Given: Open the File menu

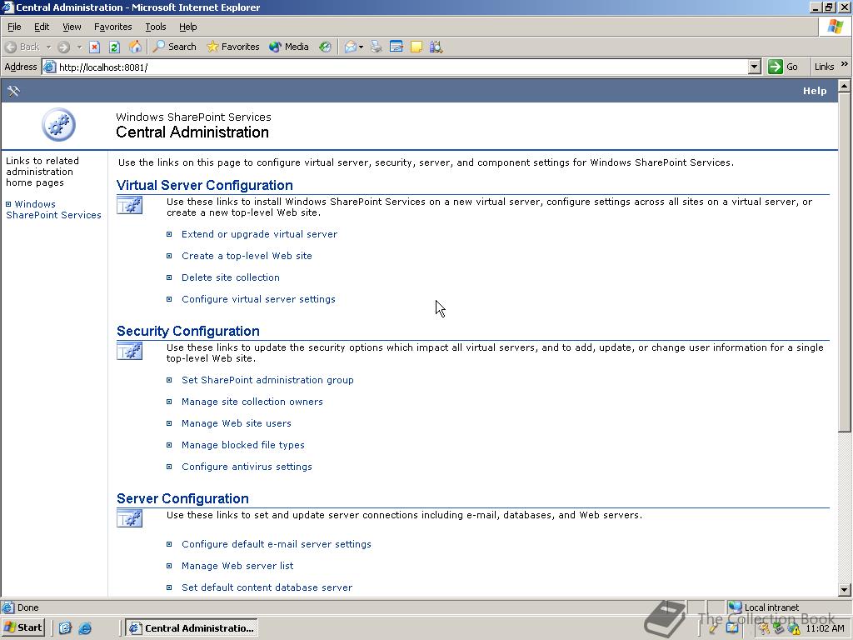Looking at the screenshot, I should coord(14,27).
